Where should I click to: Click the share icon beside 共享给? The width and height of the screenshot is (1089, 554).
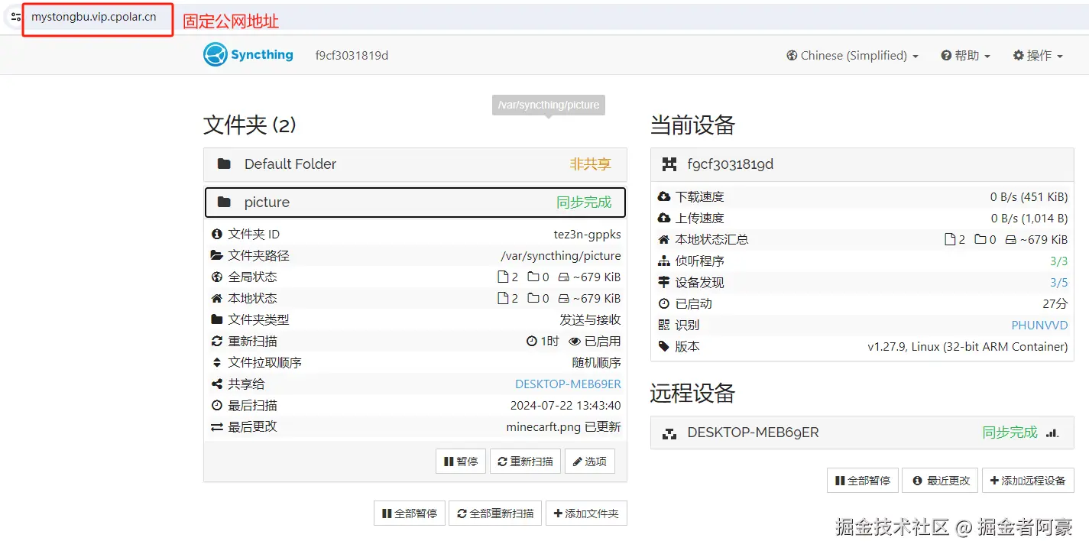(217, 384)
